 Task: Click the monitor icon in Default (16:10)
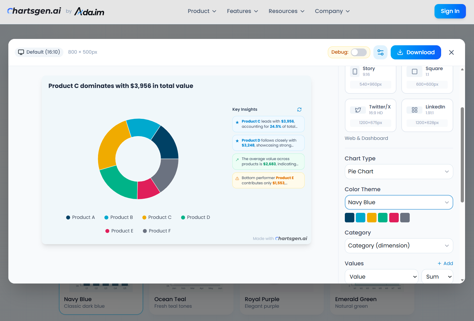pyautogui.click(x=21, y=52)
